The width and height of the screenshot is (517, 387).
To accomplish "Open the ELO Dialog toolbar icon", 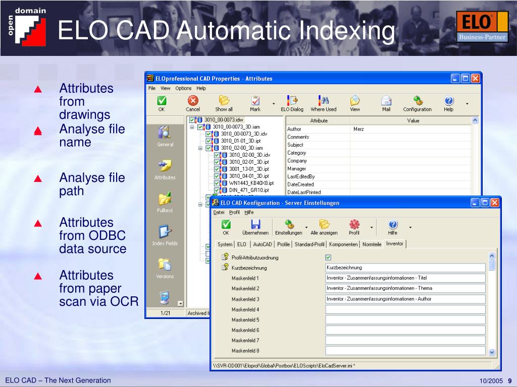I will click(x=292, y=100).
